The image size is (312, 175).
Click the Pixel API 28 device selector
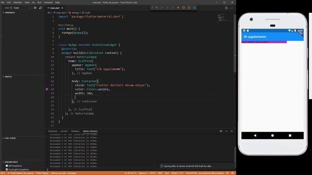205,173
